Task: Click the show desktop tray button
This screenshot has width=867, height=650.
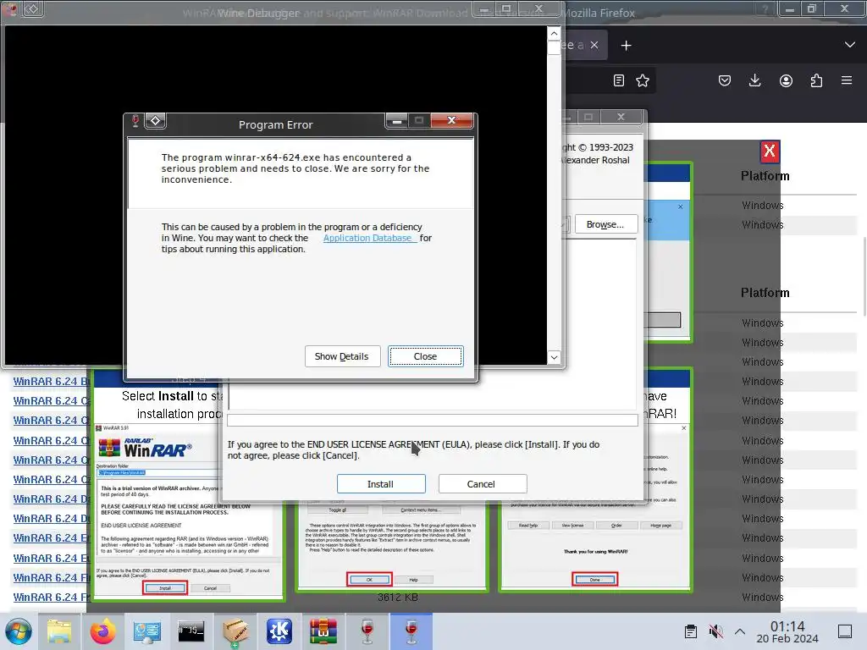Action: 845,631
